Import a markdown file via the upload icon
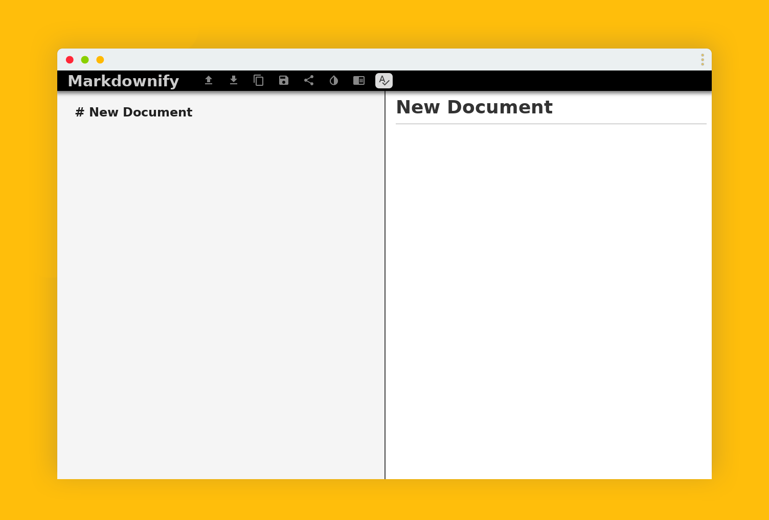769x520 pixels. (x=209, y=80)
